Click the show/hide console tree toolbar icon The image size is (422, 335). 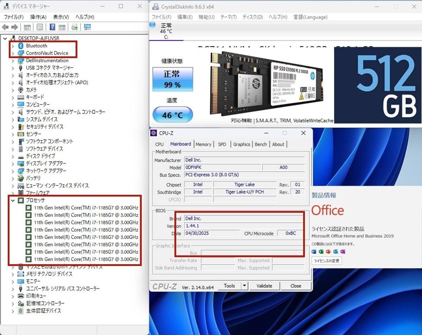pos(27,27)
